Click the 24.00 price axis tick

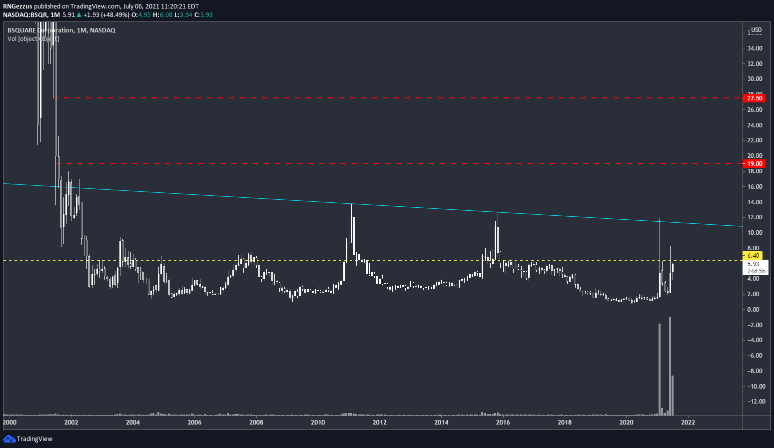(x=755, y=125)
